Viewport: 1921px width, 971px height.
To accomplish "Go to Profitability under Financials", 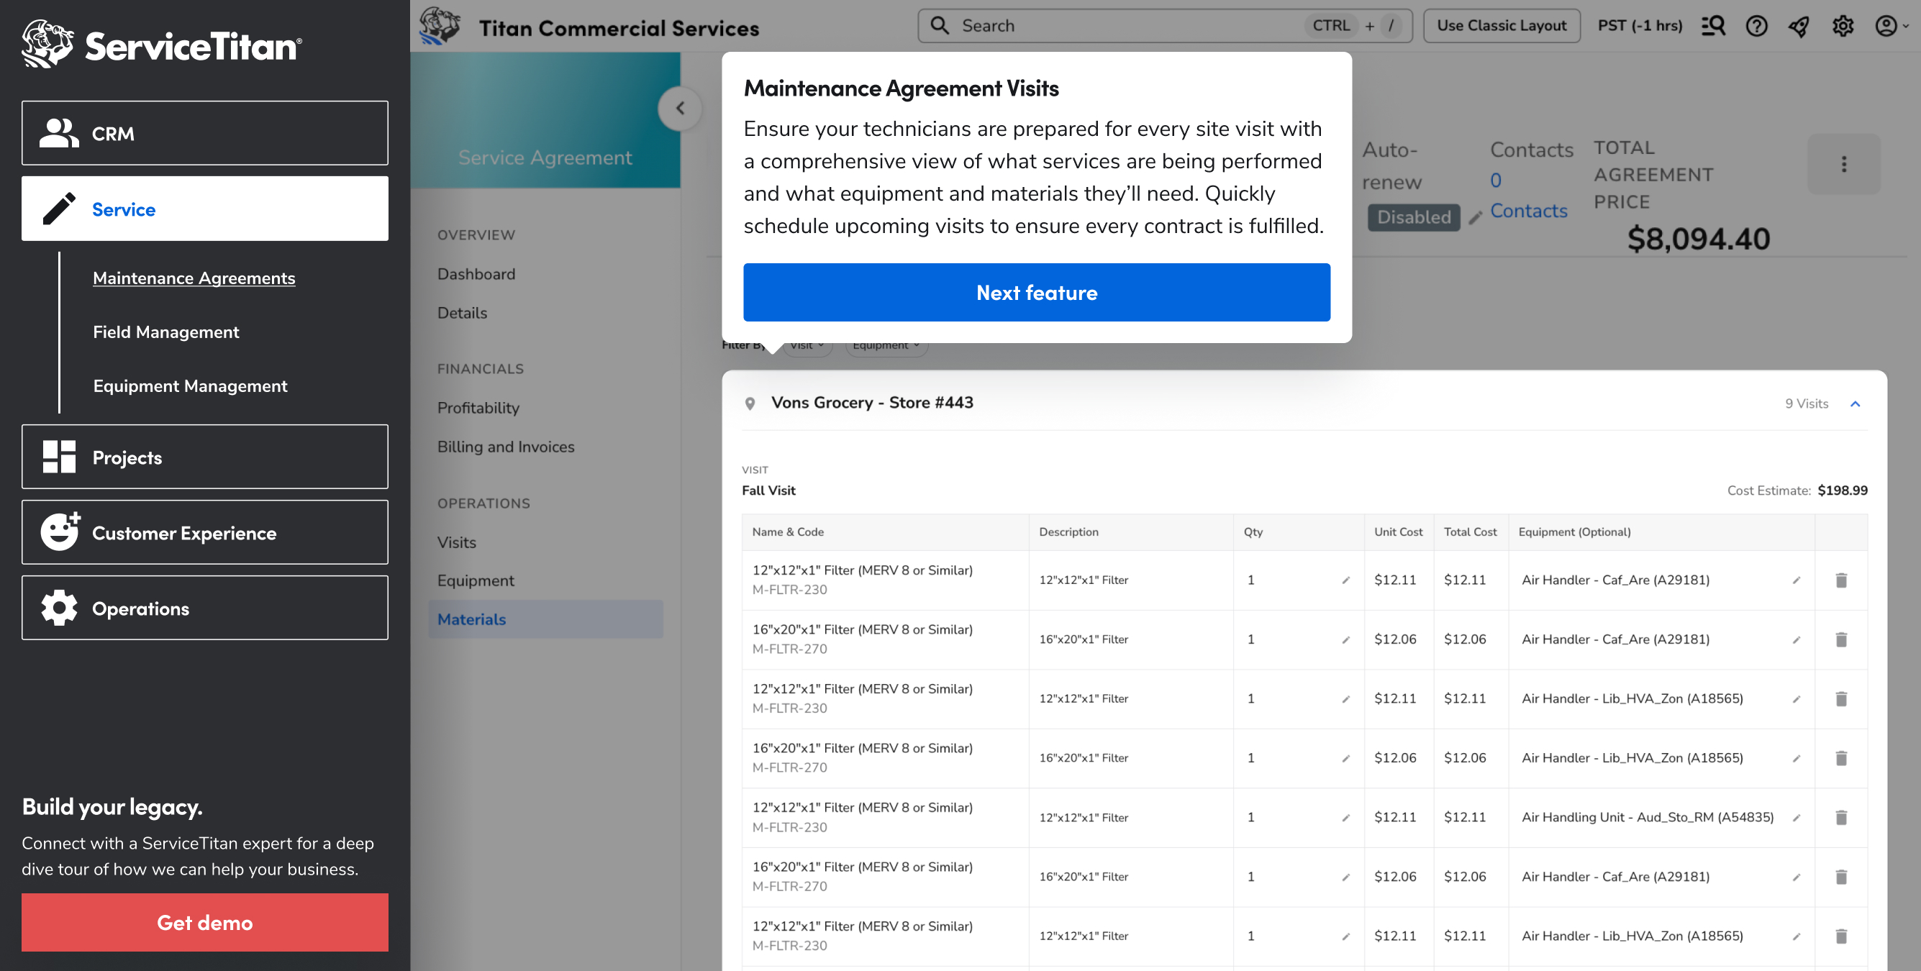I will point(478,408).
